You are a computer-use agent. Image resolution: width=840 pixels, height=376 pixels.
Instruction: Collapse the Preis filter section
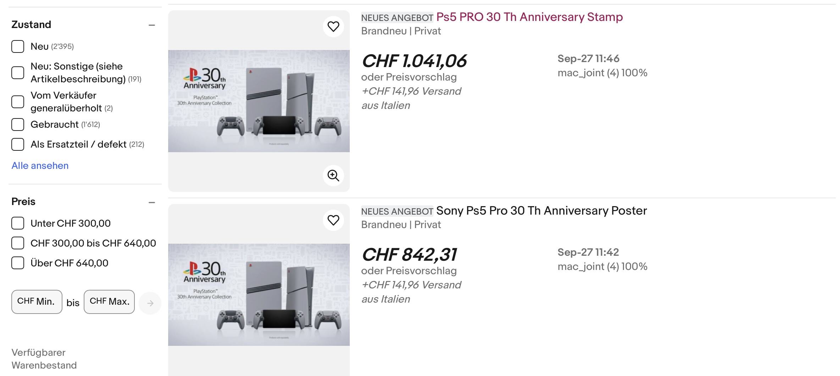pyautogui.click(x=152, y=203)
